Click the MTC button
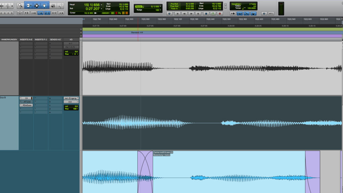 point(271,13)
